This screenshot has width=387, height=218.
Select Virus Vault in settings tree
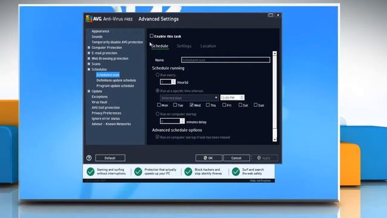click(99, 102)
